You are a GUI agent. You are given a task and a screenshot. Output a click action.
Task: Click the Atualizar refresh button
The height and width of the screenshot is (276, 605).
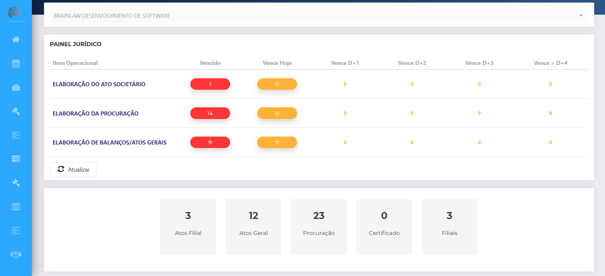(x=73, y=169)
